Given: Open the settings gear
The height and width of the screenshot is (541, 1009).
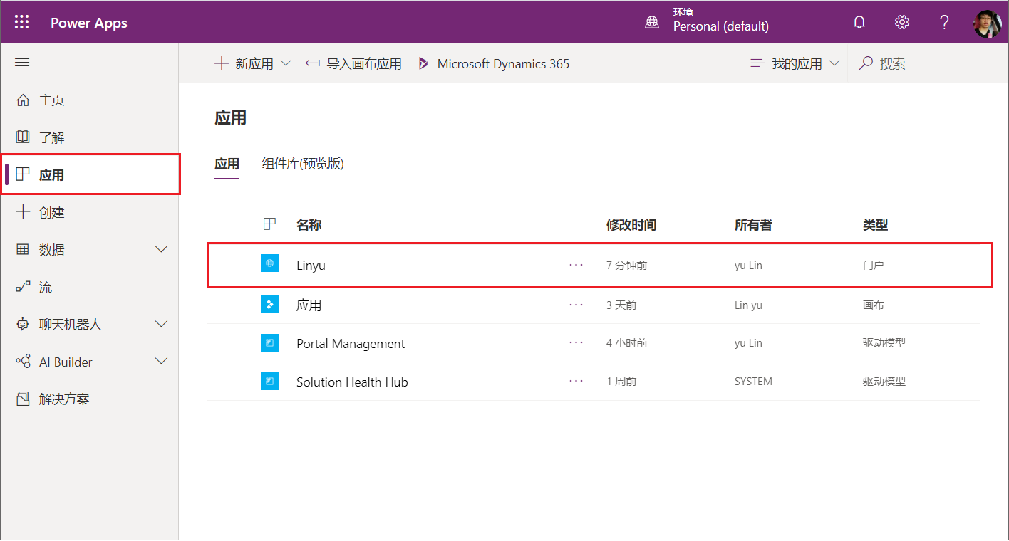Looking at the screenshot, I should pos(902,22).
